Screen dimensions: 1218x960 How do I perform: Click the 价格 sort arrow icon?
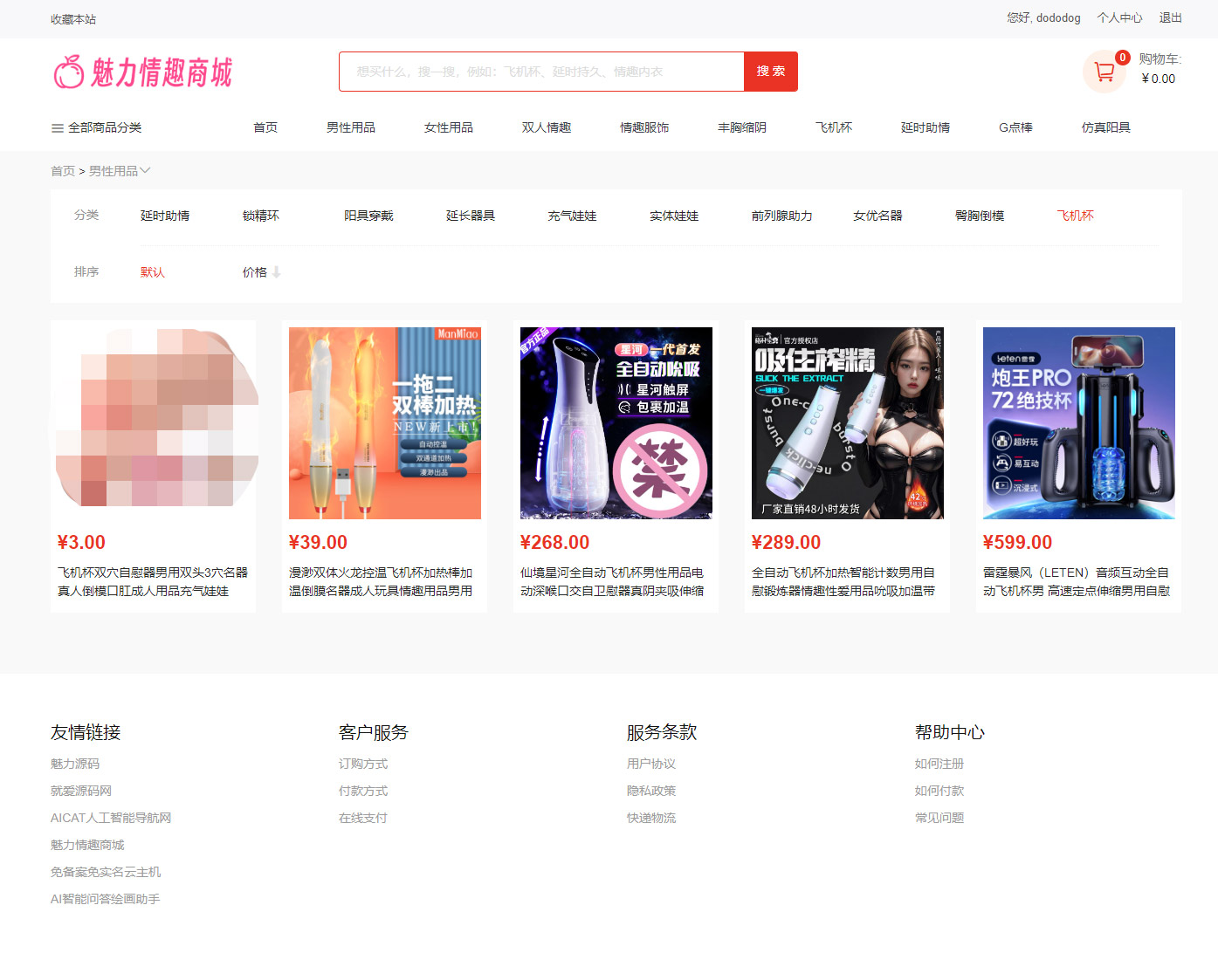[x=276, y=272]
